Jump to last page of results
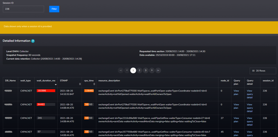This screenshot has width=278, height=137. tap(158, 70)
